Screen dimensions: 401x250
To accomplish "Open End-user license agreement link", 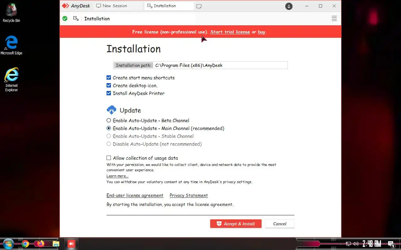I will [135, 195].
